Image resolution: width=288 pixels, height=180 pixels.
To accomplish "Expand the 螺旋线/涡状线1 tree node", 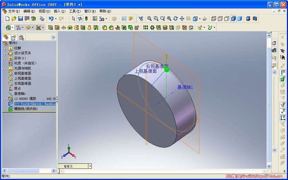I will (6, 110).
